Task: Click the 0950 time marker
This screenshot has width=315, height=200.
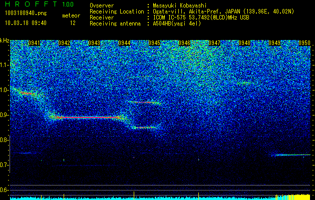Action: coord(304,43)
